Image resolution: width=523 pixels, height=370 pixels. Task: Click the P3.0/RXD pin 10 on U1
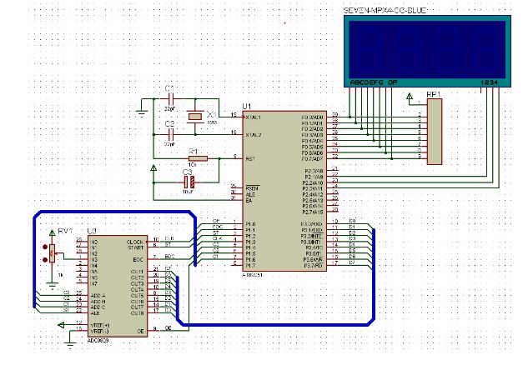click(x=333, y=224)
